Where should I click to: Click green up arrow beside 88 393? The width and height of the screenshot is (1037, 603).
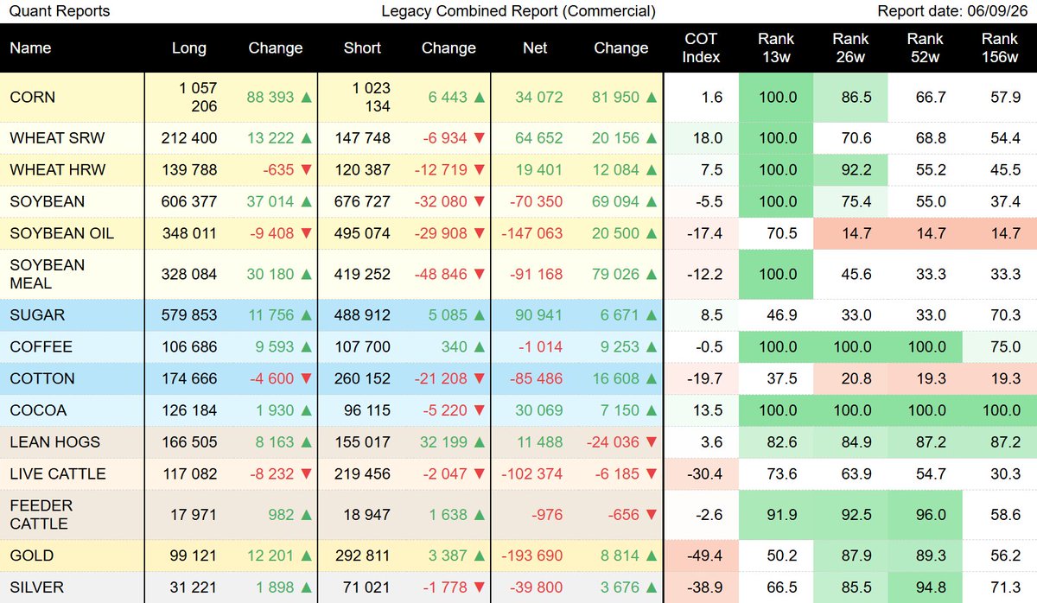tap(305, 98)
